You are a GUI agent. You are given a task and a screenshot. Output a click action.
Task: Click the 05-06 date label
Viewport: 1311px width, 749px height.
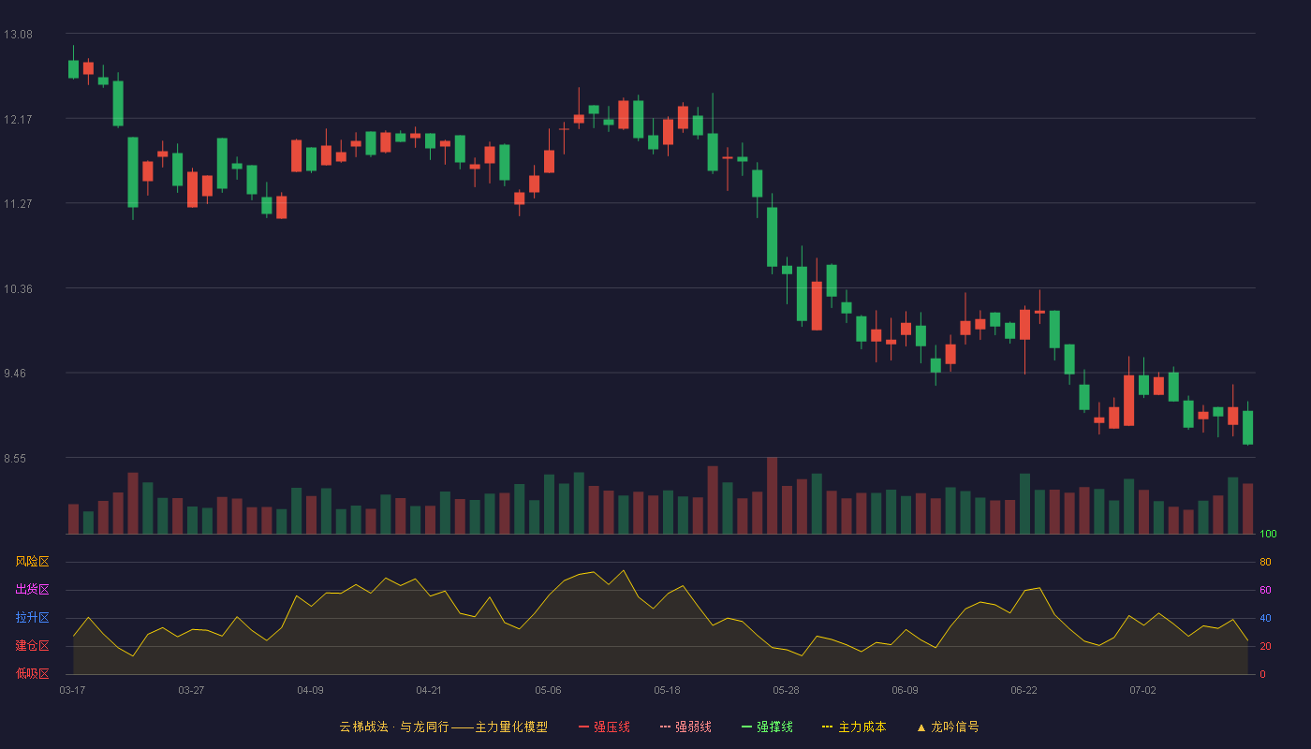pos(548,690)
